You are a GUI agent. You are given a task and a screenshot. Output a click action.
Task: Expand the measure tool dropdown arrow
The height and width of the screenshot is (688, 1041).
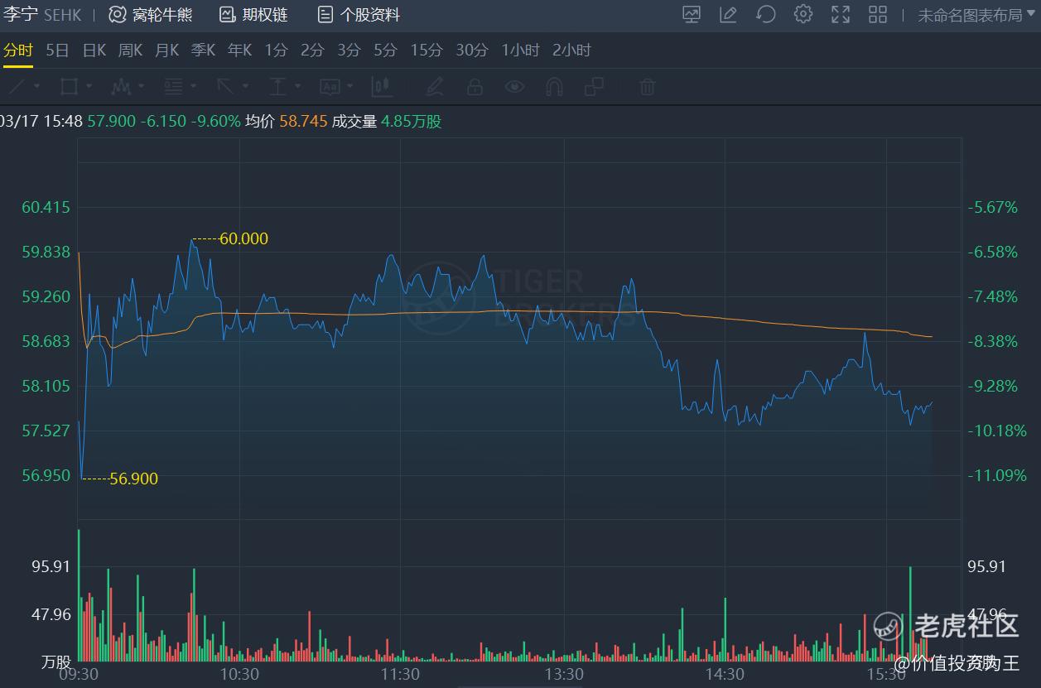(297, 86)
